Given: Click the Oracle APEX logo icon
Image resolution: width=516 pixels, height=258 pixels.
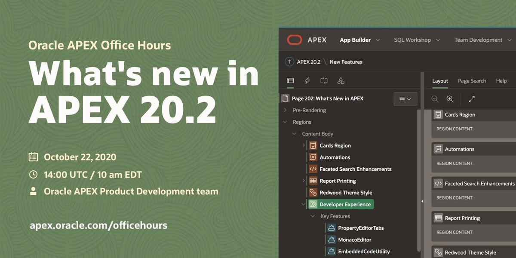Looking at the screenshot, I should 295,40.
